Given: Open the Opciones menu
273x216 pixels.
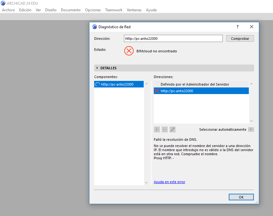Looking at the screenshot, I should [93, 10].
